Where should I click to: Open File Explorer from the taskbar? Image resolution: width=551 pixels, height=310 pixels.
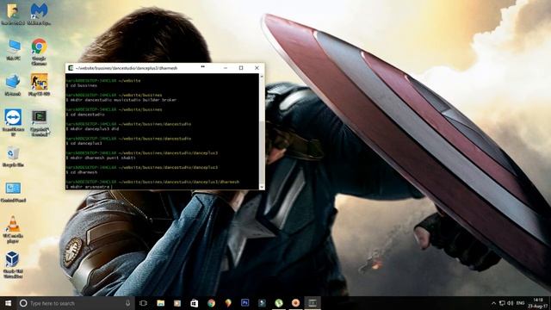coord(161,303)
